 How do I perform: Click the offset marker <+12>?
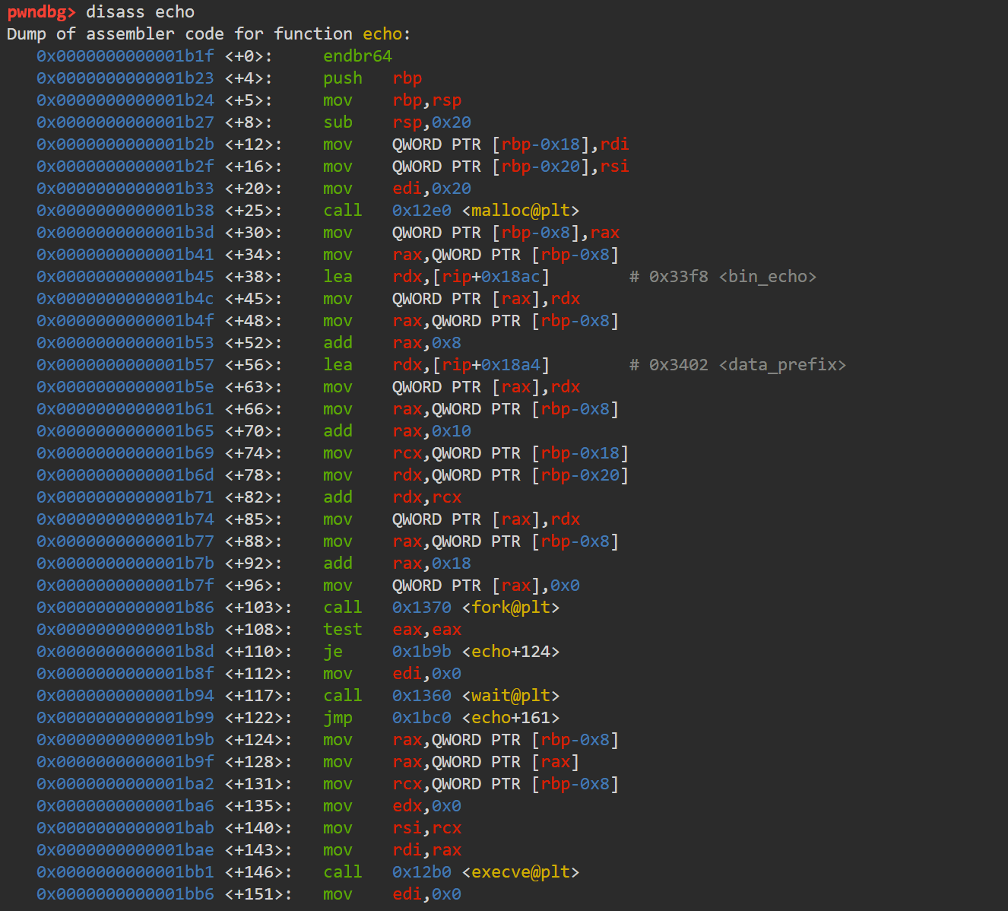point(254,144)
